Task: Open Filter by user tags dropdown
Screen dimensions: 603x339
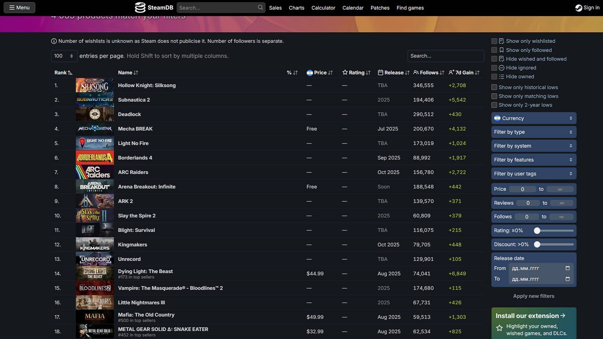Action: [x=534, y=173]
